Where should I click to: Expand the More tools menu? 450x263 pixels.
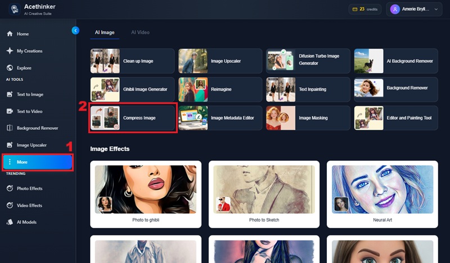(37, 162)
